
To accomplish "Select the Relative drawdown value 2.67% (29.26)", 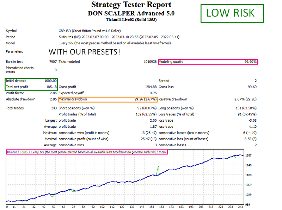I will (x=245, y=99).
